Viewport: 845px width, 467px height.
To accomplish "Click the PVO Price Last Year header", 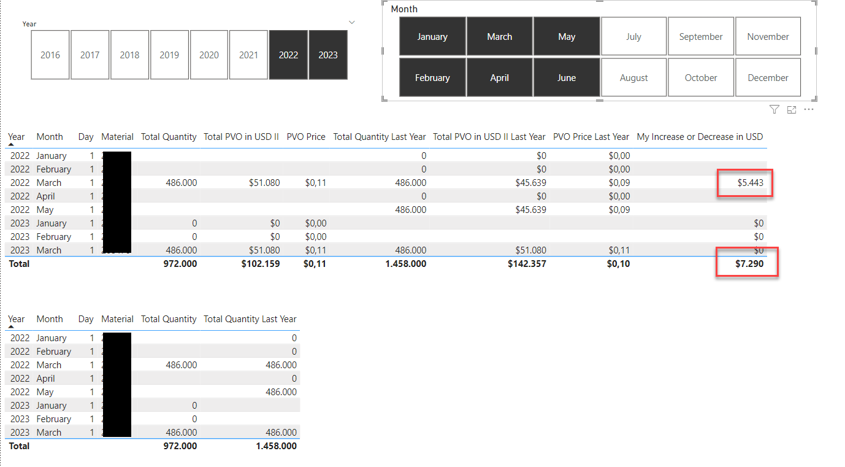I will tap(591, 137).
